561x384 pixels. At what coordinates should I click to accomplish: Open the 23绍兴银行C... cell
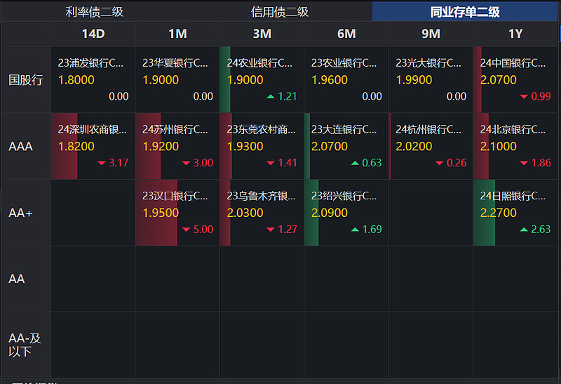pyautogui.click(x=346, y=213)
